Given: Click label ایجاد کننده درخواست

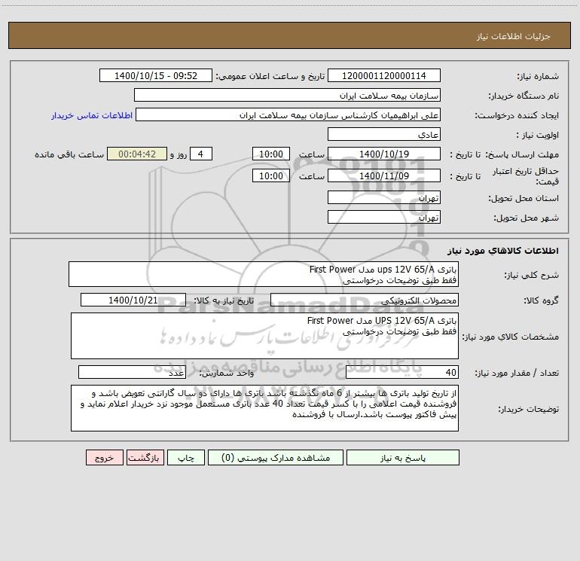Looking at the screenshot, I should pyautogui.click(x=517, y=115).
